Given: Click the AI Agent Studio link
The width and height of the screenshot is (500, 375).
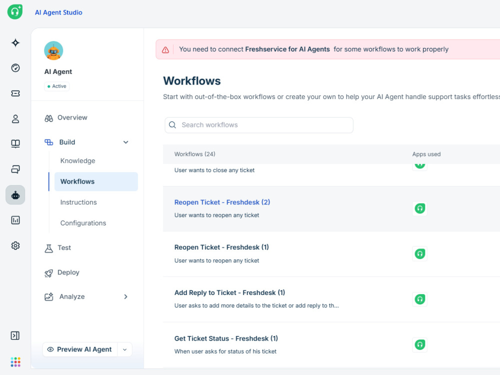Looking at the screenshot, I should pyautogui.click(x=58, y=12).
